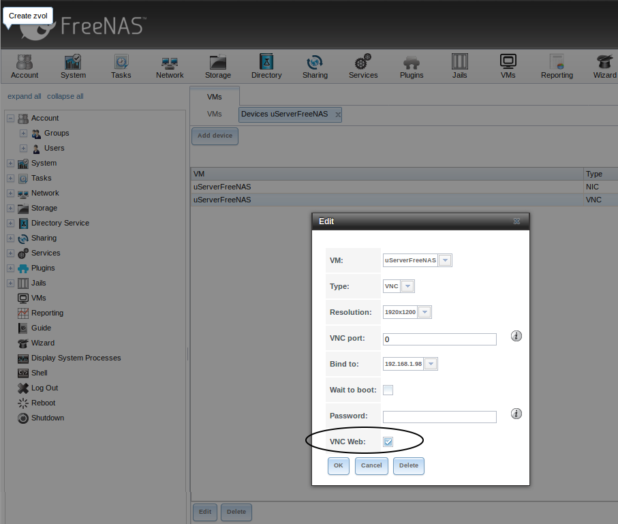Expand the Plugins tree node
Image resolution: width=618 pixels, height=524 pixels.
coord(11,268)
